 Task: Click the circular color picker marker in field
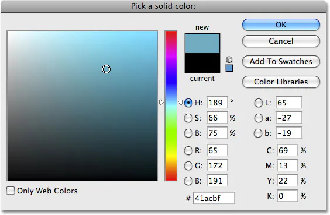tap(106, 69)
